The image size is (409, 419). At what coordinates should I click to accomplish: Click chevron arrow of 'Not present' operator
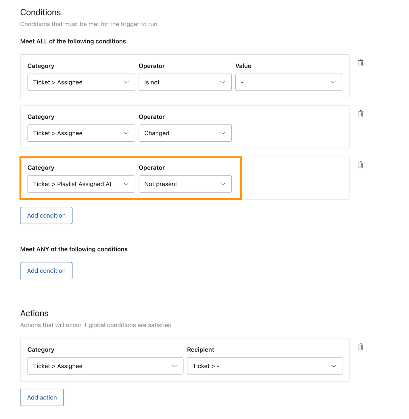[x=222, y=184]
